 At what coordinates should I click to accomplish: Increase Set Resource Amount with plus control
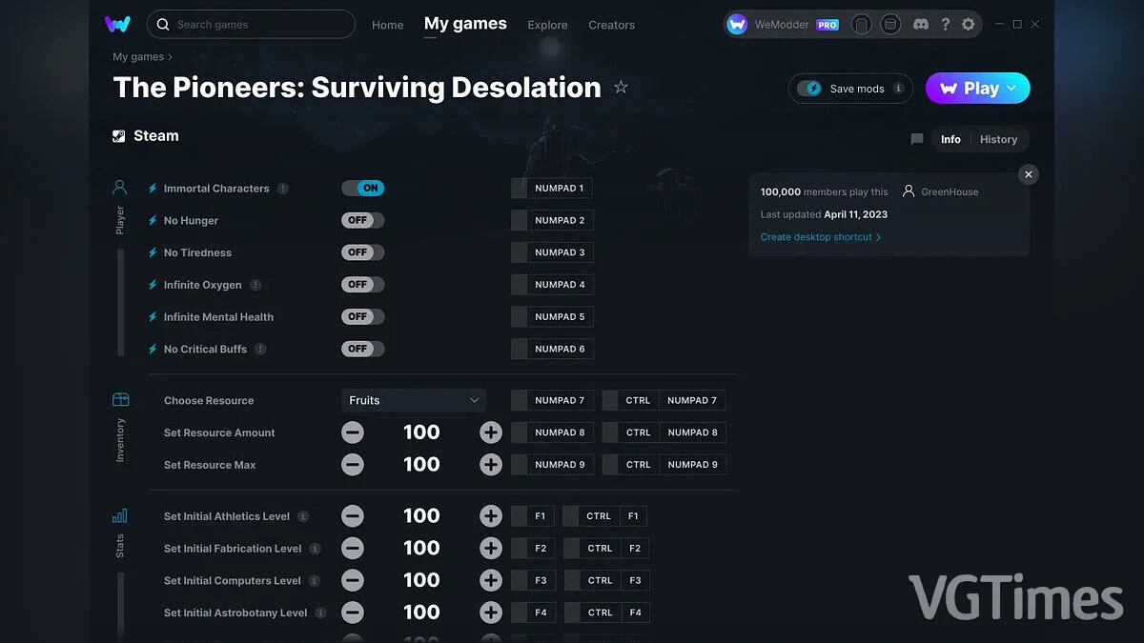(x=490, y=432)
